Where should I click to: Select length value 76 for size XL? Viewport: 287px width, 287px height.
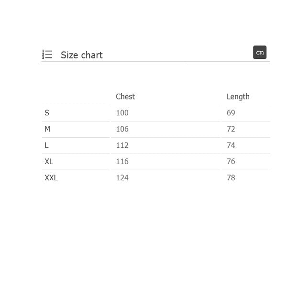231,162
